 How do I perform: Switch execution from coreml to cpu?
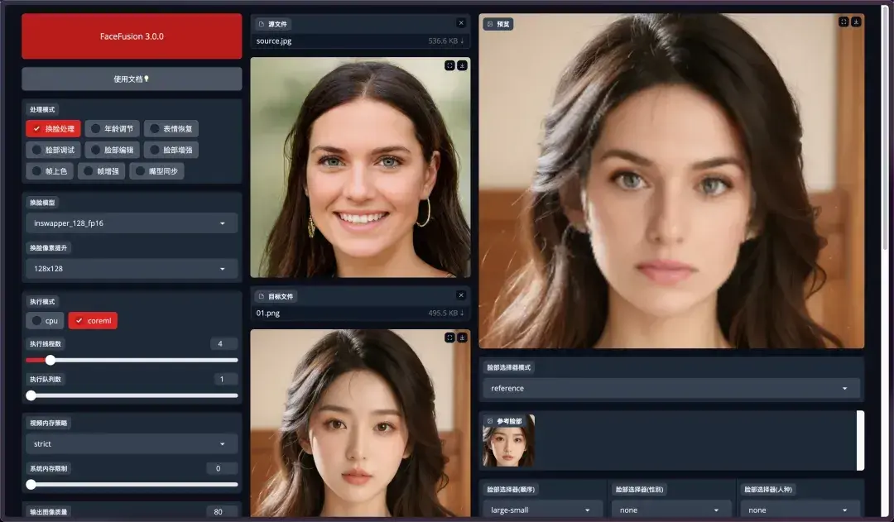pyautogui.click(x=44, y=320)
